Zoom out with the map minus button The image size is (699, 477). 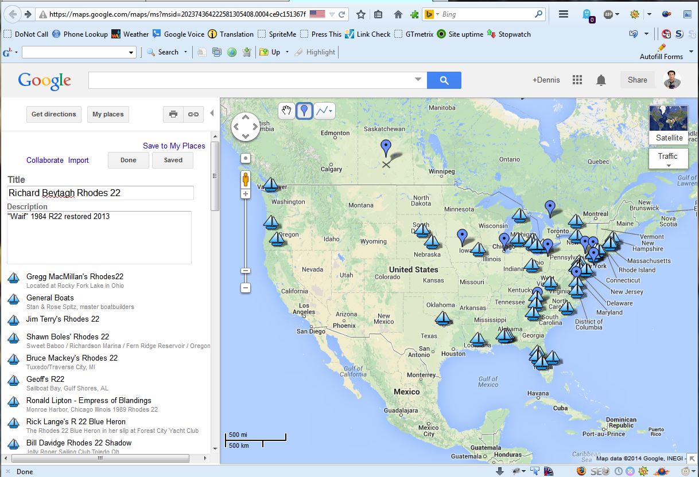(x=246, y=288)
